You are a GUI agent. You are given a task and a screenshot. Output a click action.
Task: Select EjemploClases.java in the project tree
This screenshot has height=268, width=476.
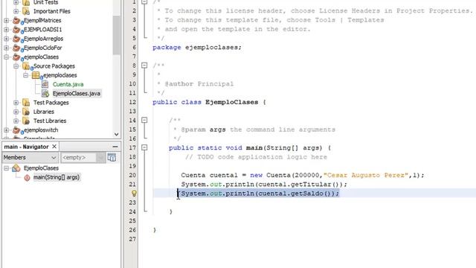click(76, 93)
